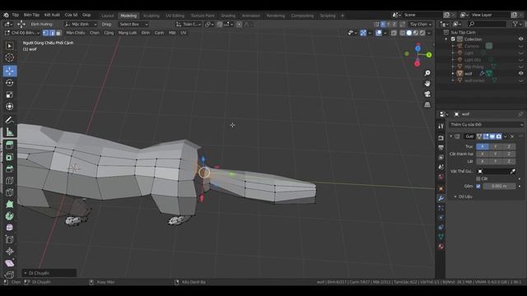Open shading options dropdown arrow
This screenshot has width=527, height=296.
(429, 33)
